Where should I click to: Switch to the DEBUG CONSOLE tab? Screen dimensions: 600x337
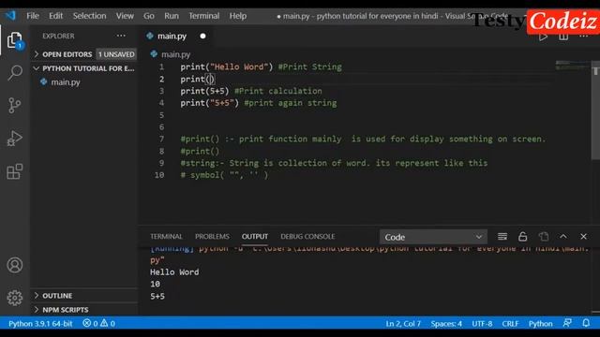coord(307,237)
